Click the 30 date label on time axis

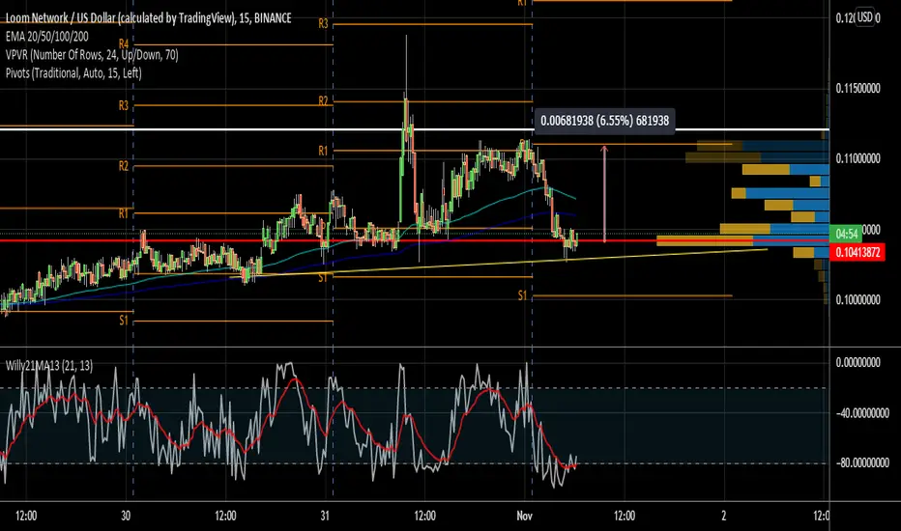click(x=126, y=516)
